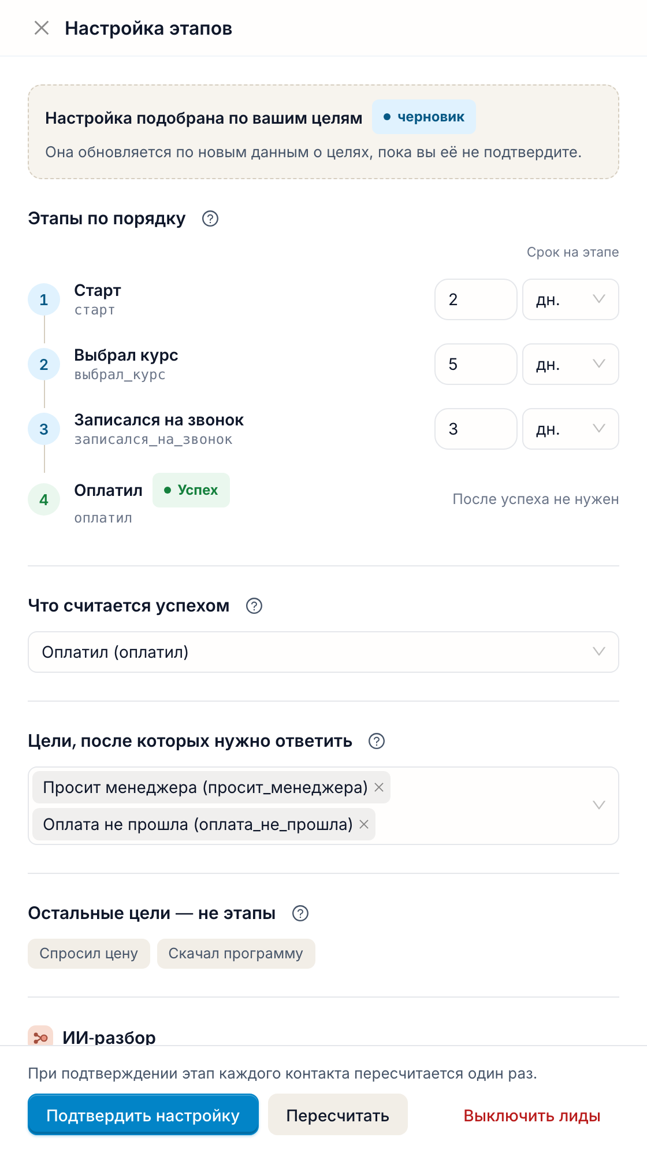Click the Пересчитать button

(x=338, y=1114)
